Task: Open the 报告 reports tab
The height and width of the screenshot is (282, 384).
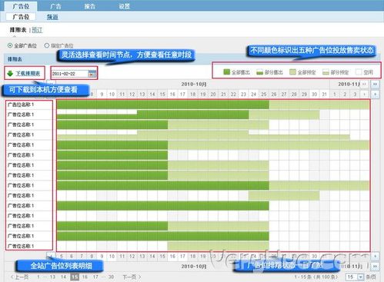Action: [90, 6]
